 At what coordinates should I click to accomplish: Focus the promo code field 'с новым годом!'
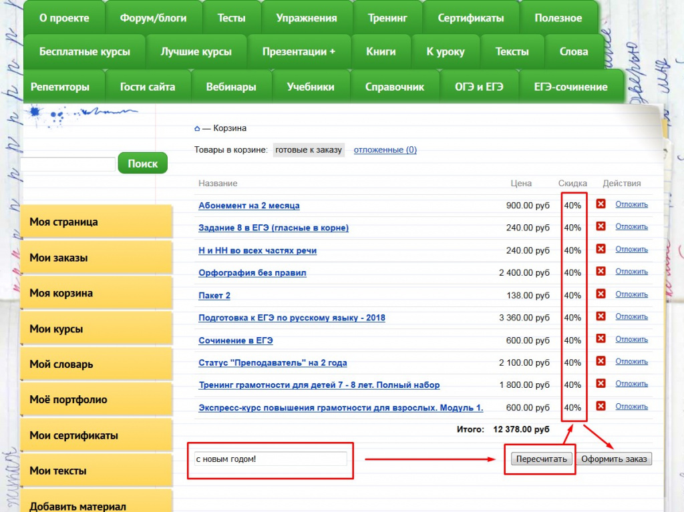[x=270, y=459]
